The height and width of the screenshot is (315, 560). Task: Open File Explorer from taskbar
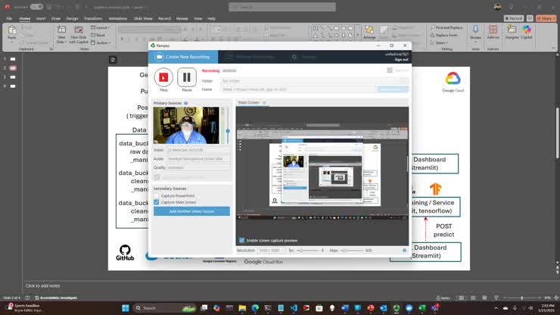[242, 308]
